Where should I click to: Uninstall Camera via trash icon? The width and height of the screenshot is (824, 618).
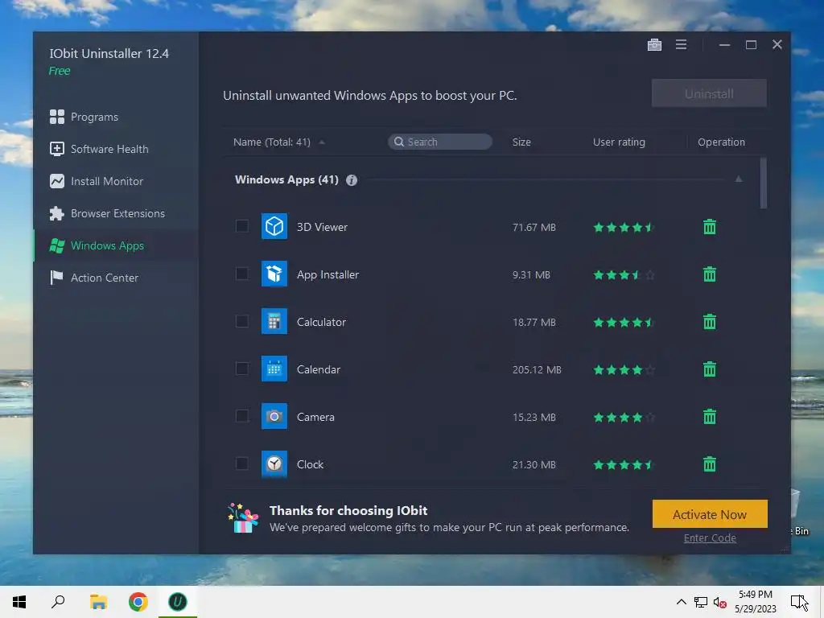[710, 417]
